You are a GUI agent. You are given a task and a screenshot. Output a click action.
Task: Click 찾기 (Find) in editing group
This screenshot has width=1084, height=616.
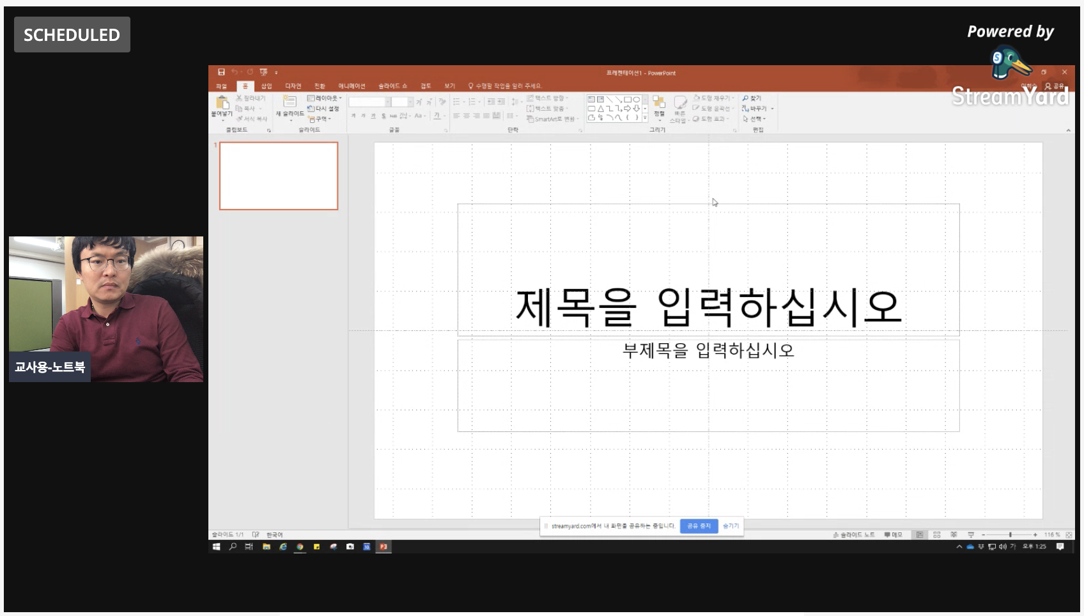[x=751, y=98]
